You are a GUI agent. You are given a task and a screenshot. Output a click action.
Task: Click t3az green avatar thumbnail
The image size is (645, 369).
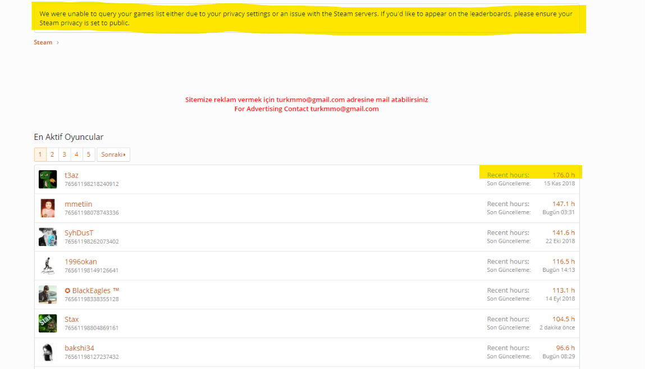coord(48,179)
